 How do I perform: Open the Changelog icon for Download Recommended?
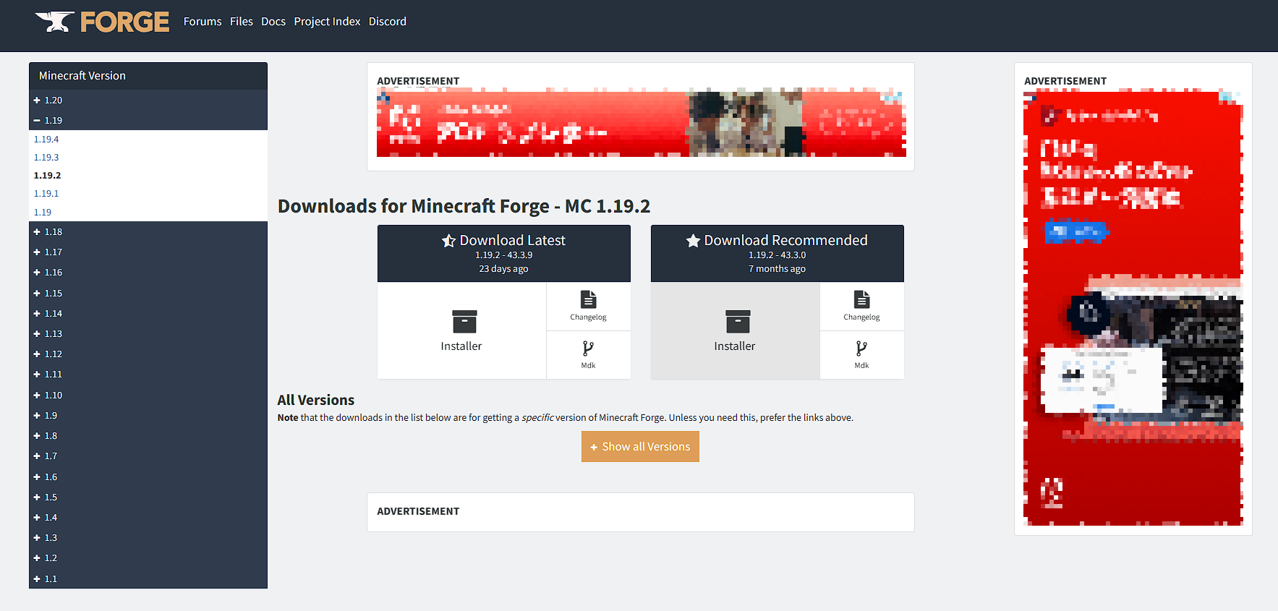[x=861, y=299]
